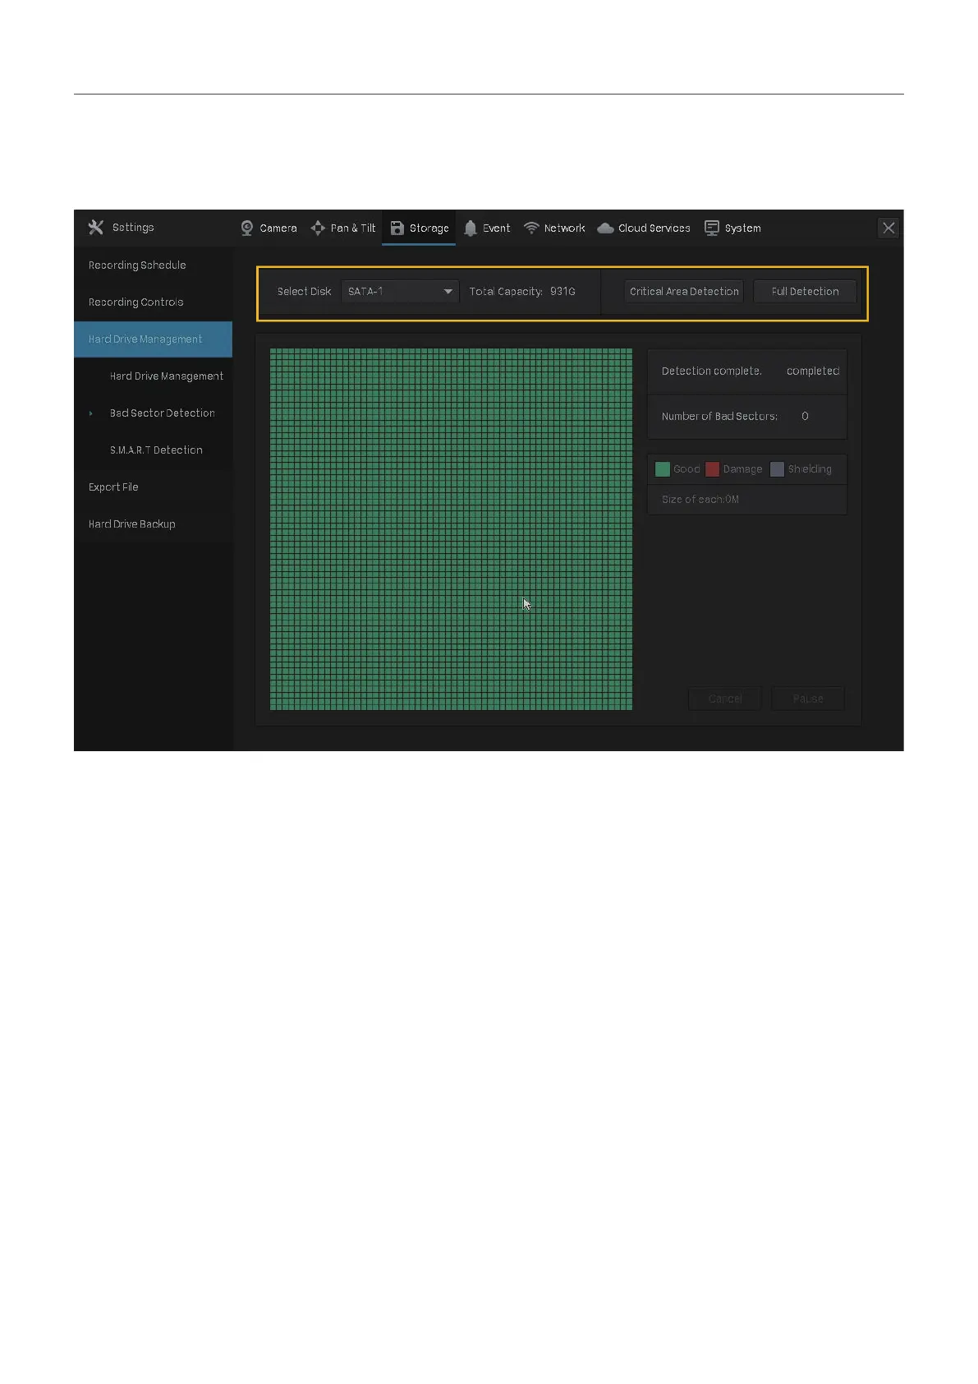Open Recording Controls in sidebar
Screen dimensions: 978x1384
click(x=154, y=302)
